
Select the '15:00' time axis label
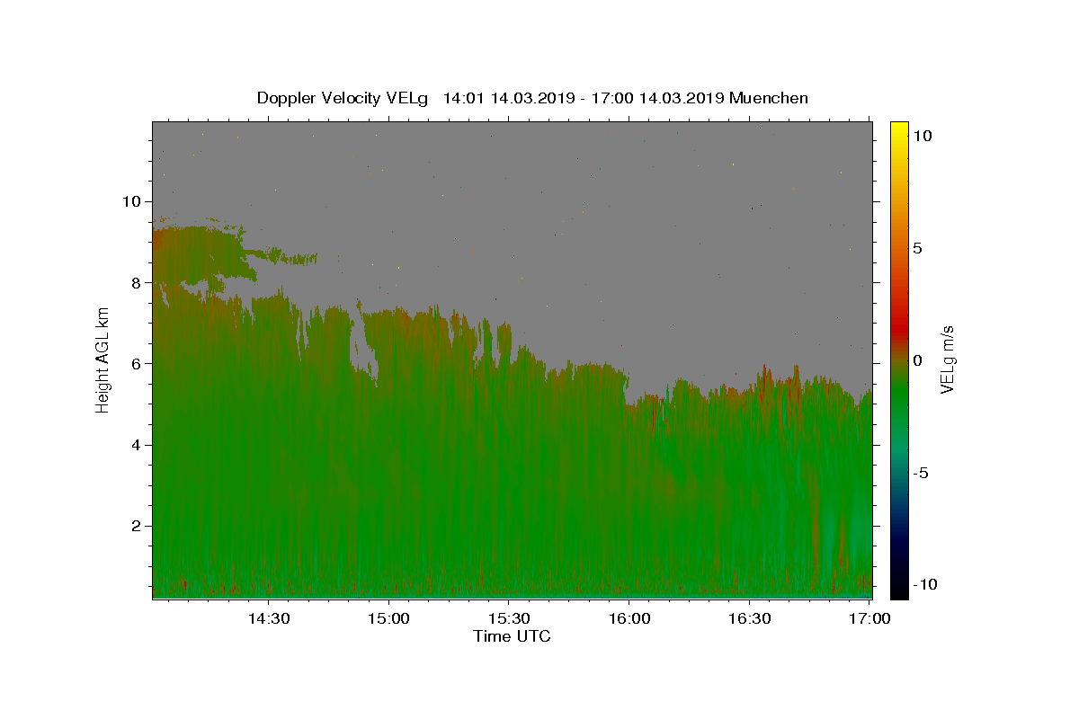point(388,619)
